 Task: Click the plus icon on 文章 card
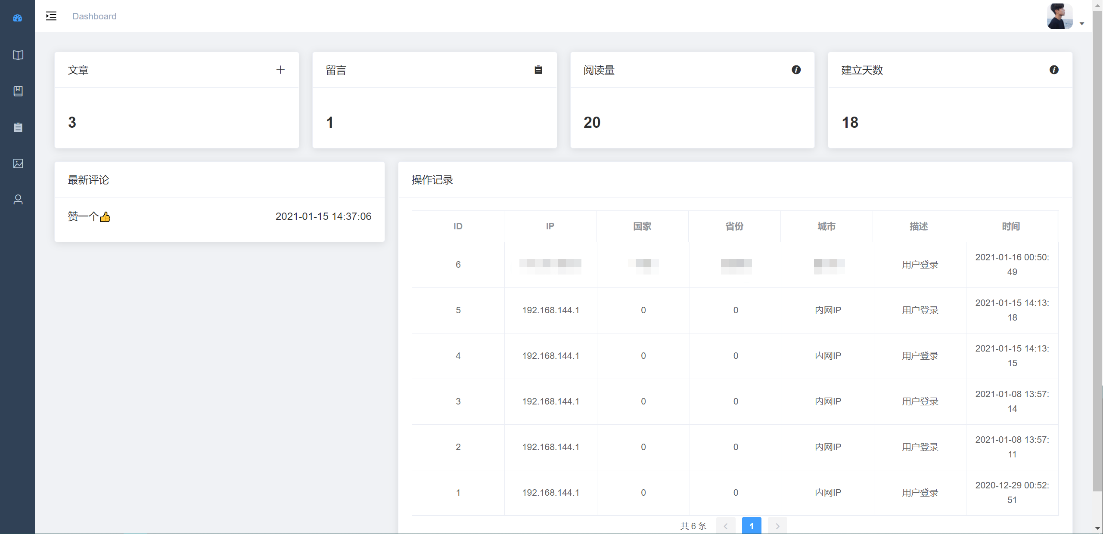pos(280,70)
